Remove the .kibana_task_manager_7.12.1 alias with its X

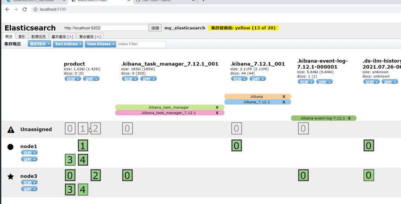217,113
